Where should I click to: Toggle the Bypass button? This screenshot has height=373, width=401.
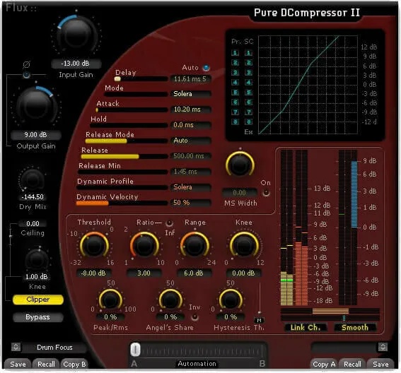[x=38, y=317]
